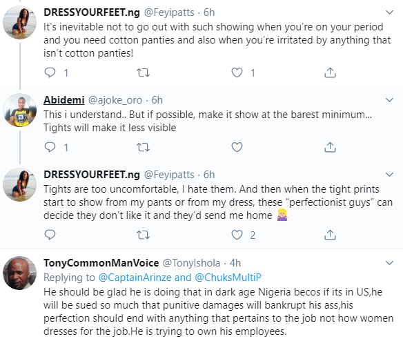This screenshot has height=339, width=403.
Task: Like the tweet about tights being uncomfortable
Action: 237,235
